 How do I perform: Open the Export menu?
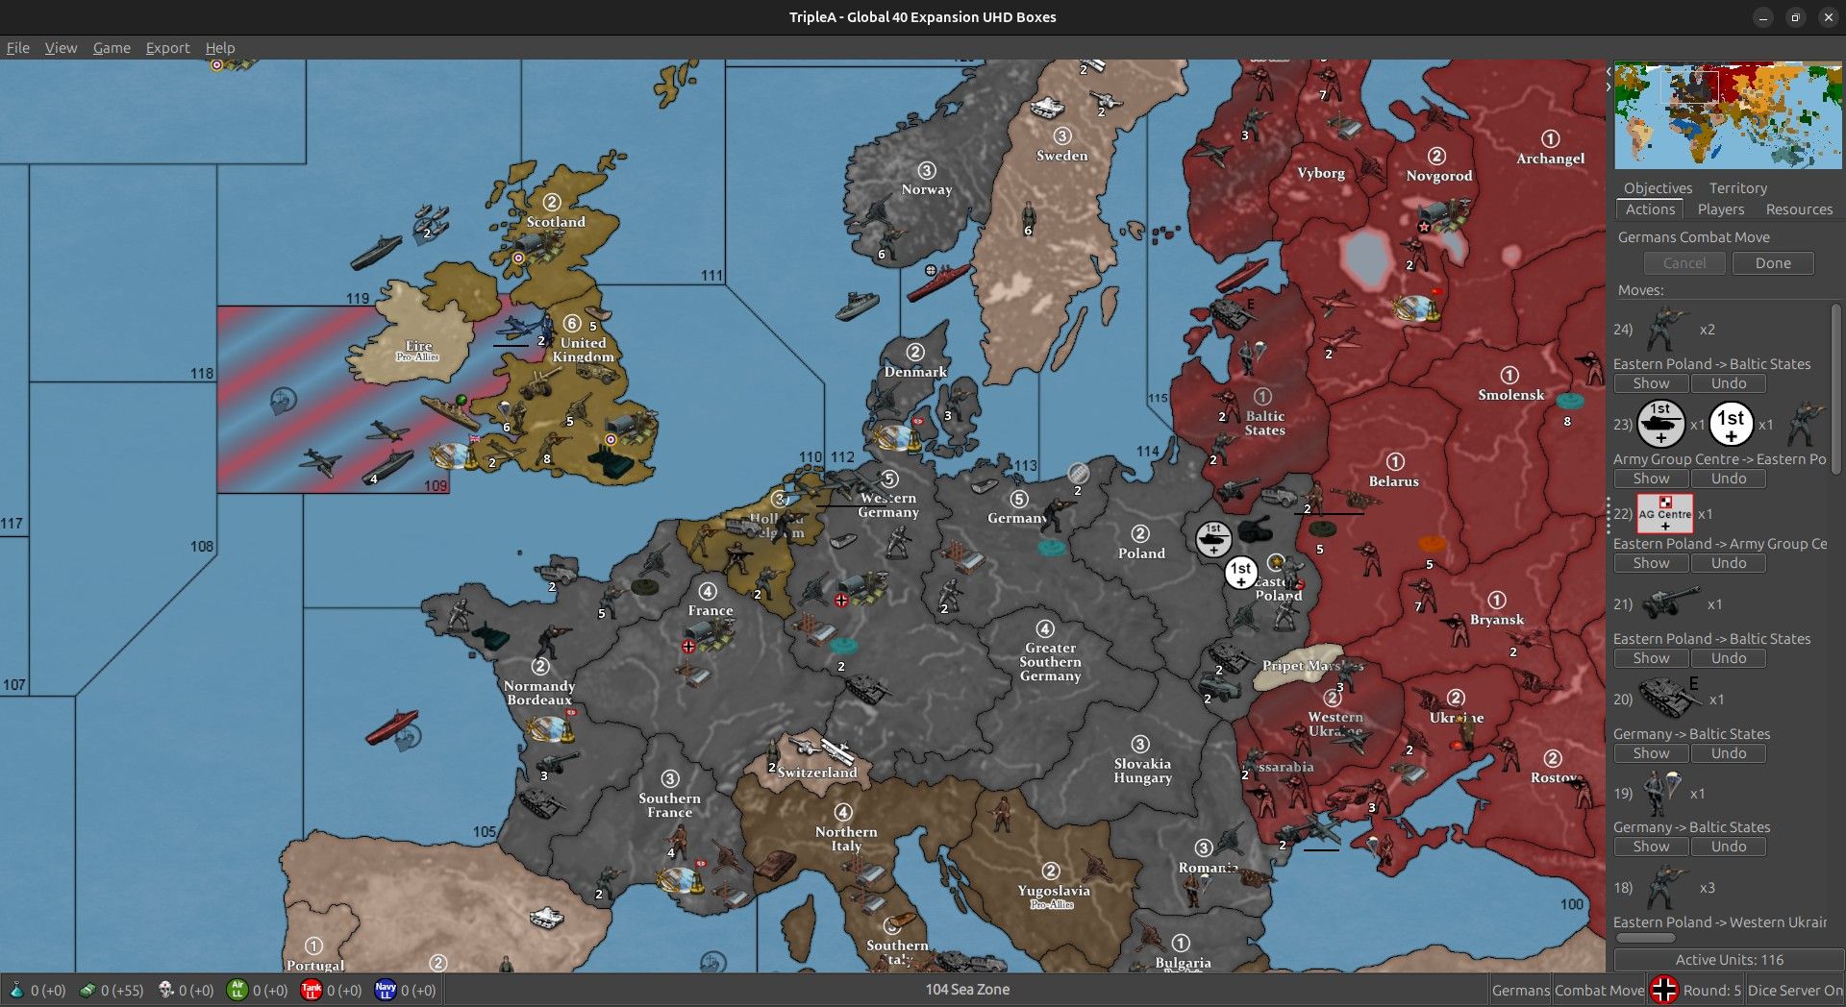click(167, 48)
